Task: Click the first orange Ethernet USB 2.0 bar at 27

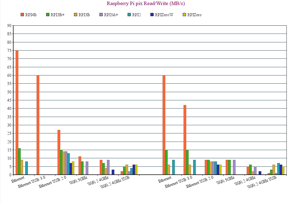Action: (59, 152)
